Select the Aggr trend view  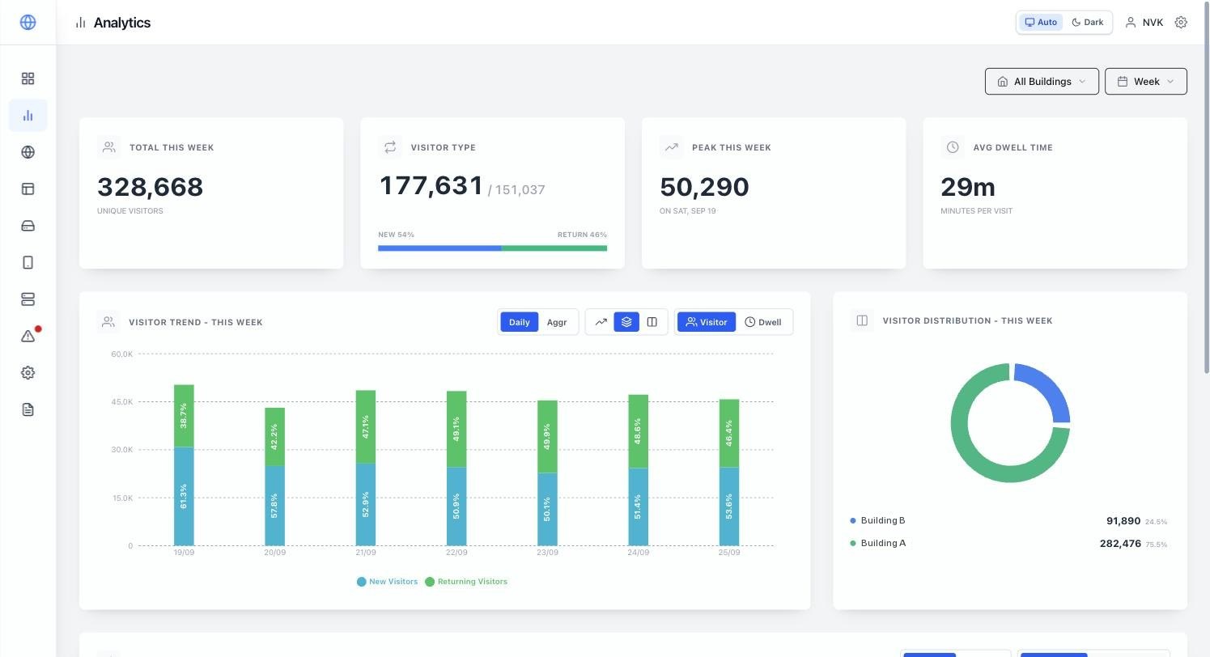point(557,322)
